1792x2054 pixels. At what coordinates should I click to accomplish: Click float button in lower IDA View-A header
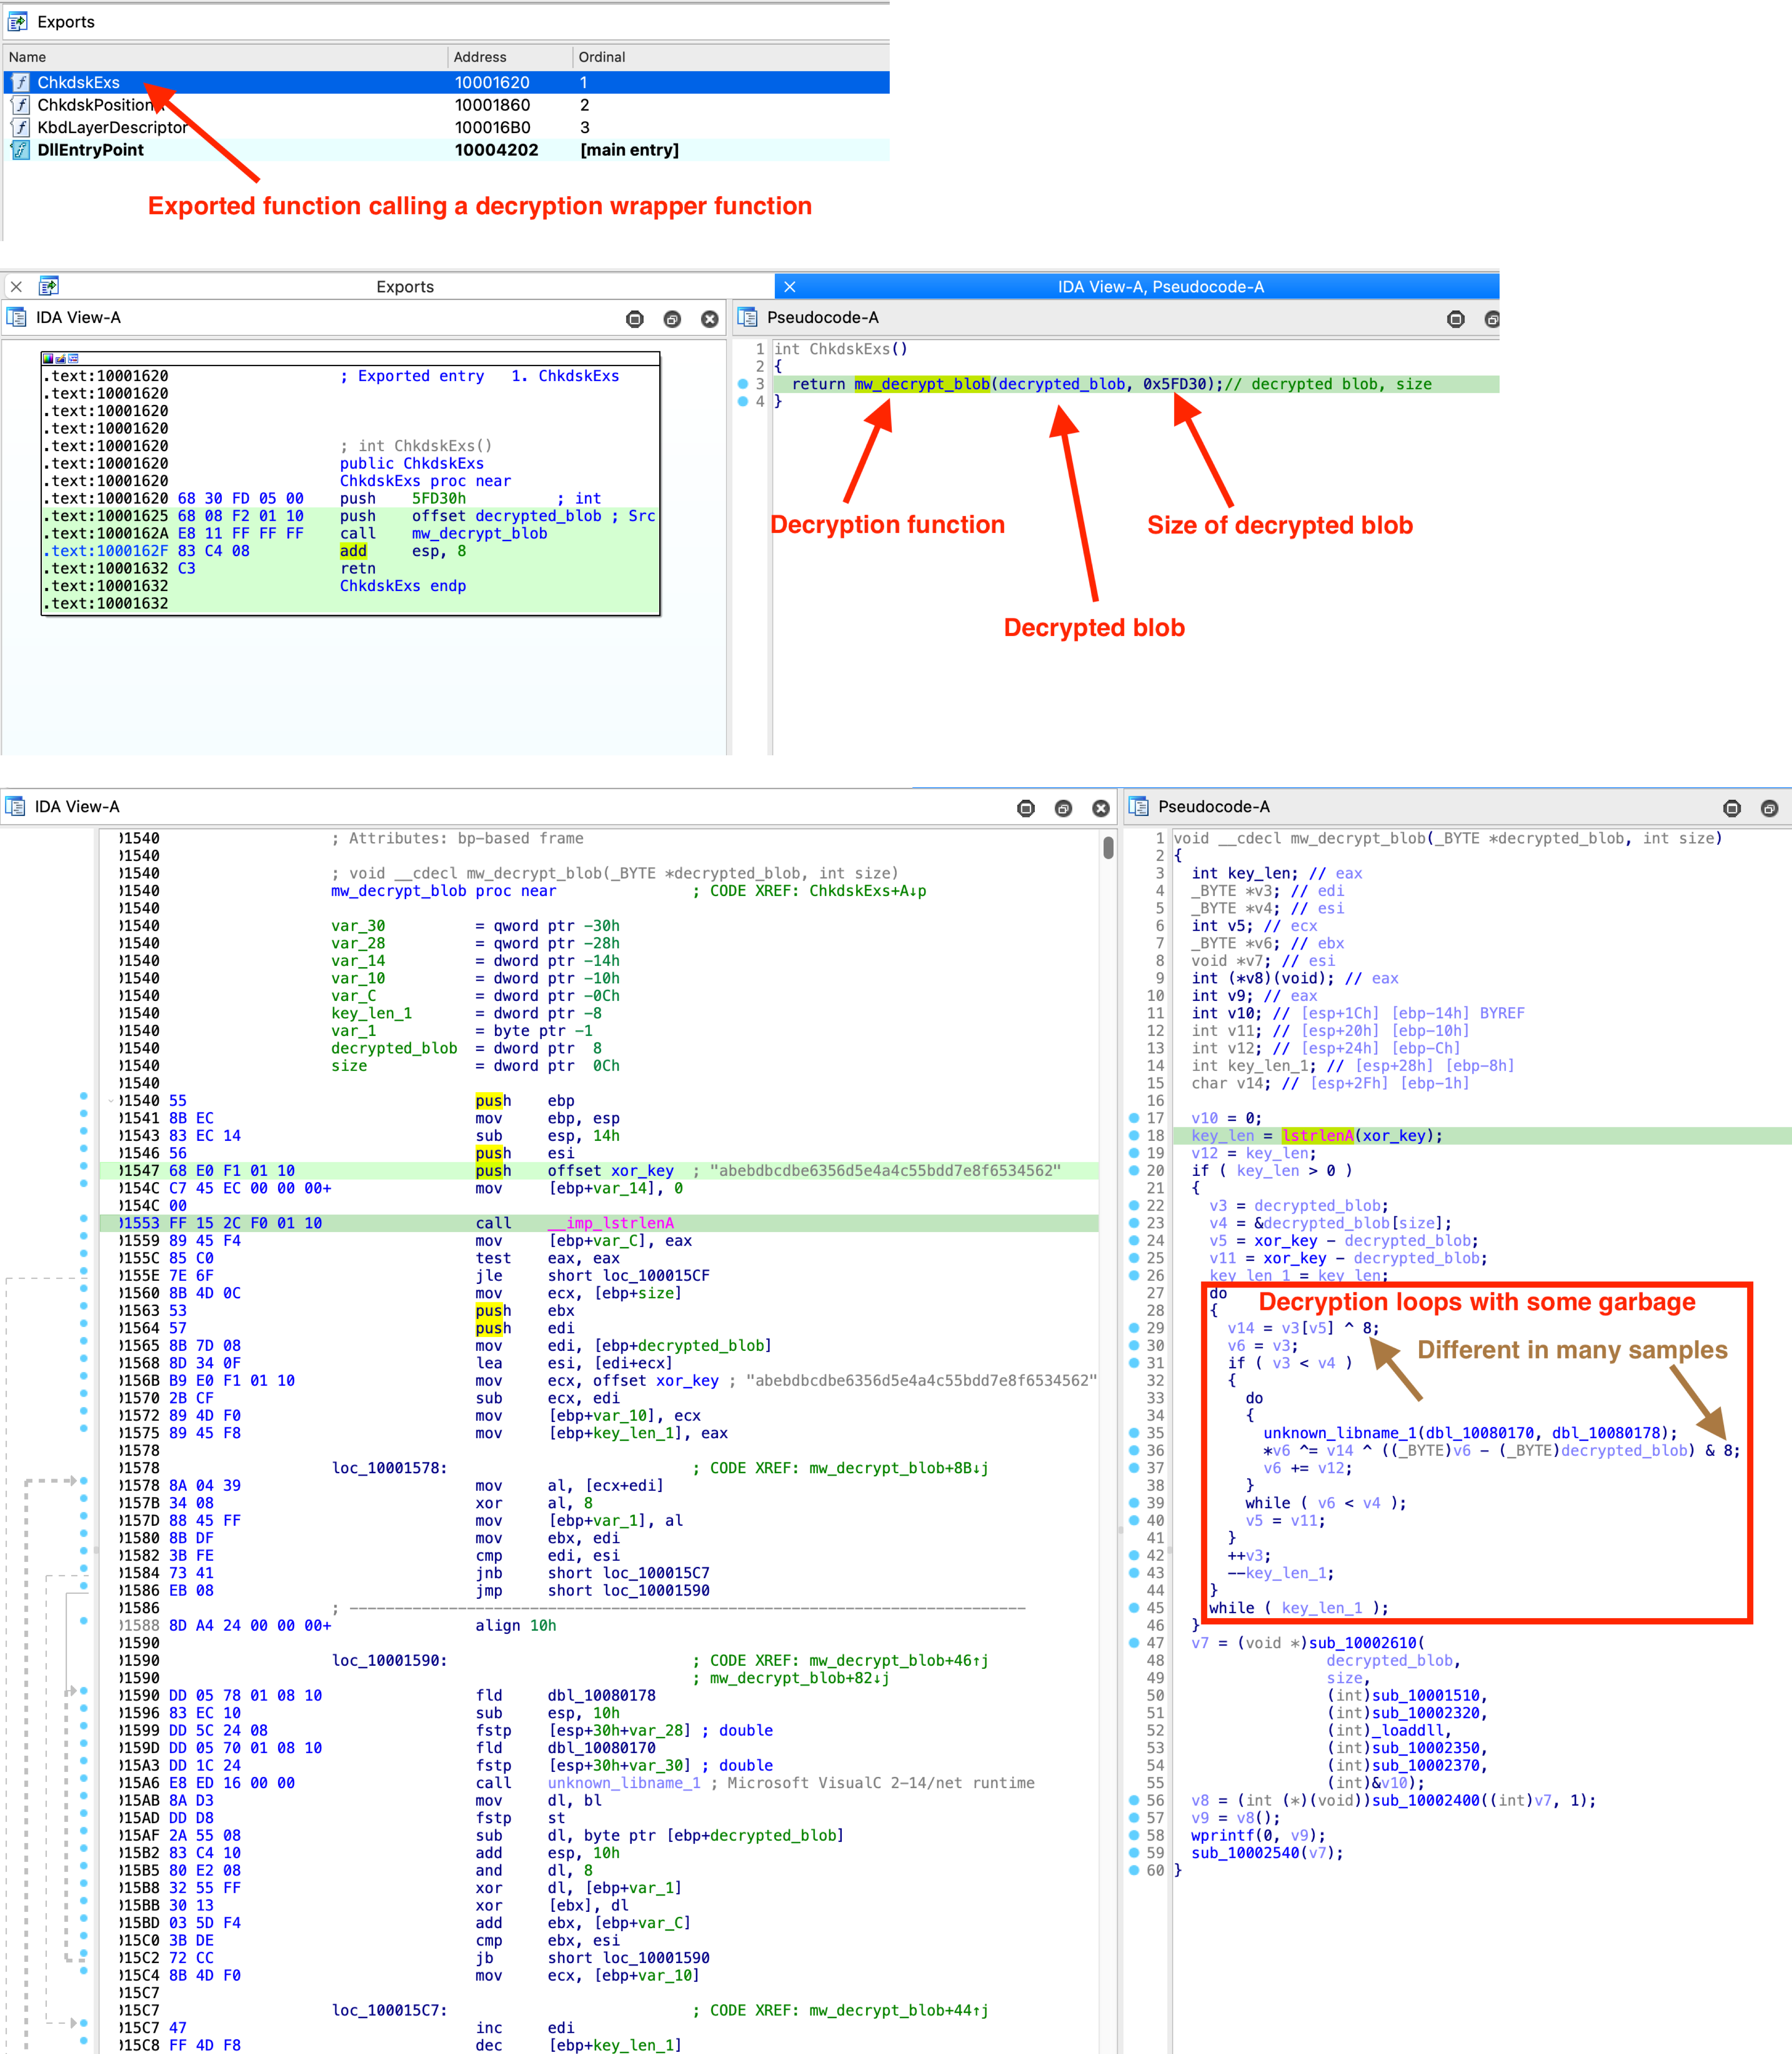tap(1063, 808)
